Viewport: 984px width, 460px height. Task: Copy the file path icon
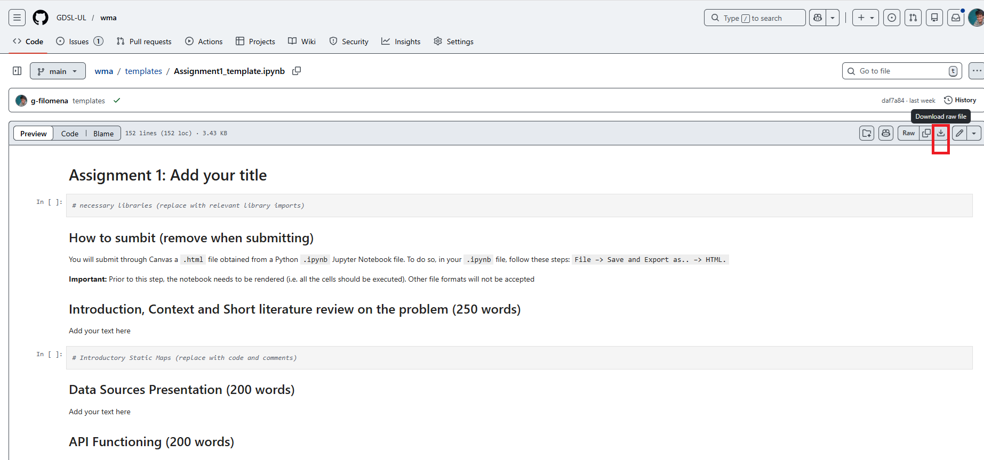click(x=297, y=71)
